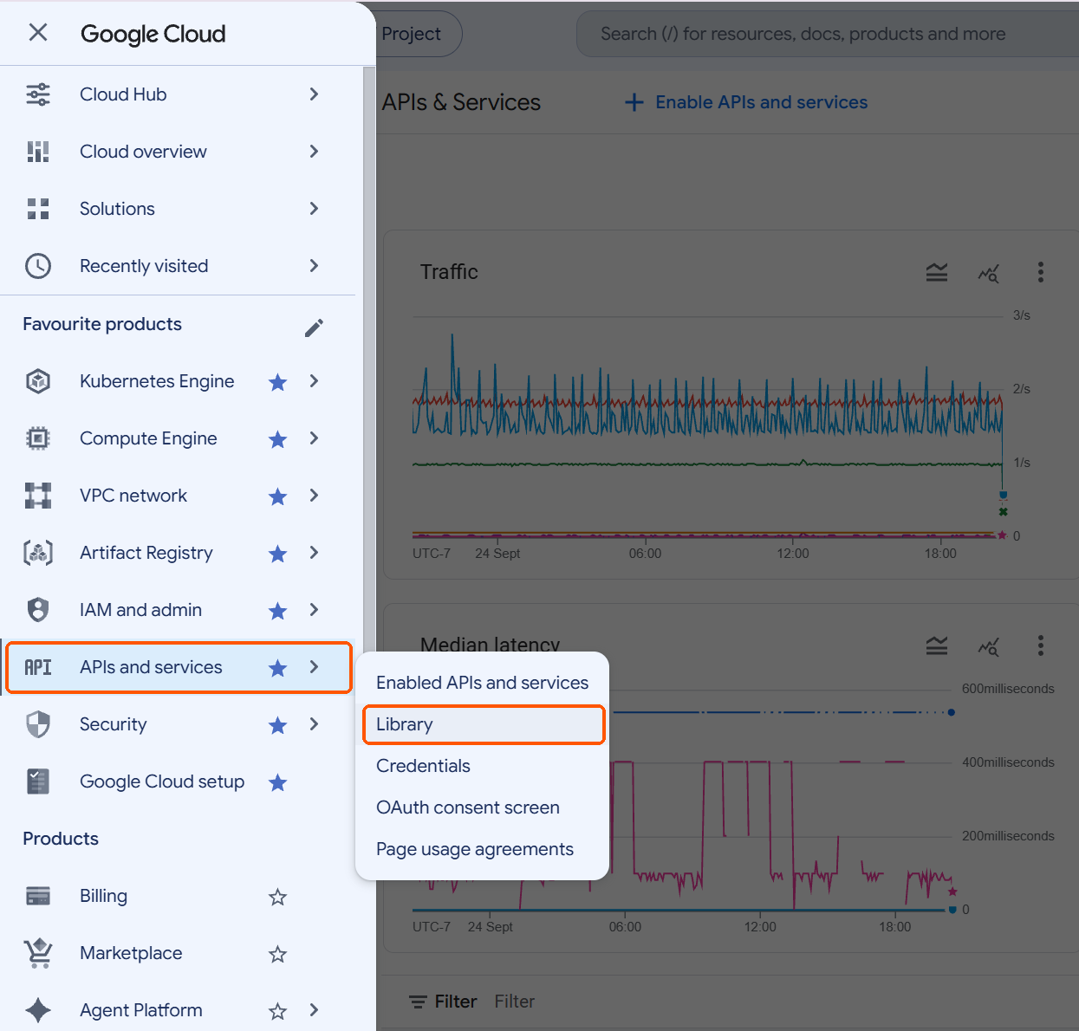Expand the Solutions submenu chevron

[x=314, y=208]
